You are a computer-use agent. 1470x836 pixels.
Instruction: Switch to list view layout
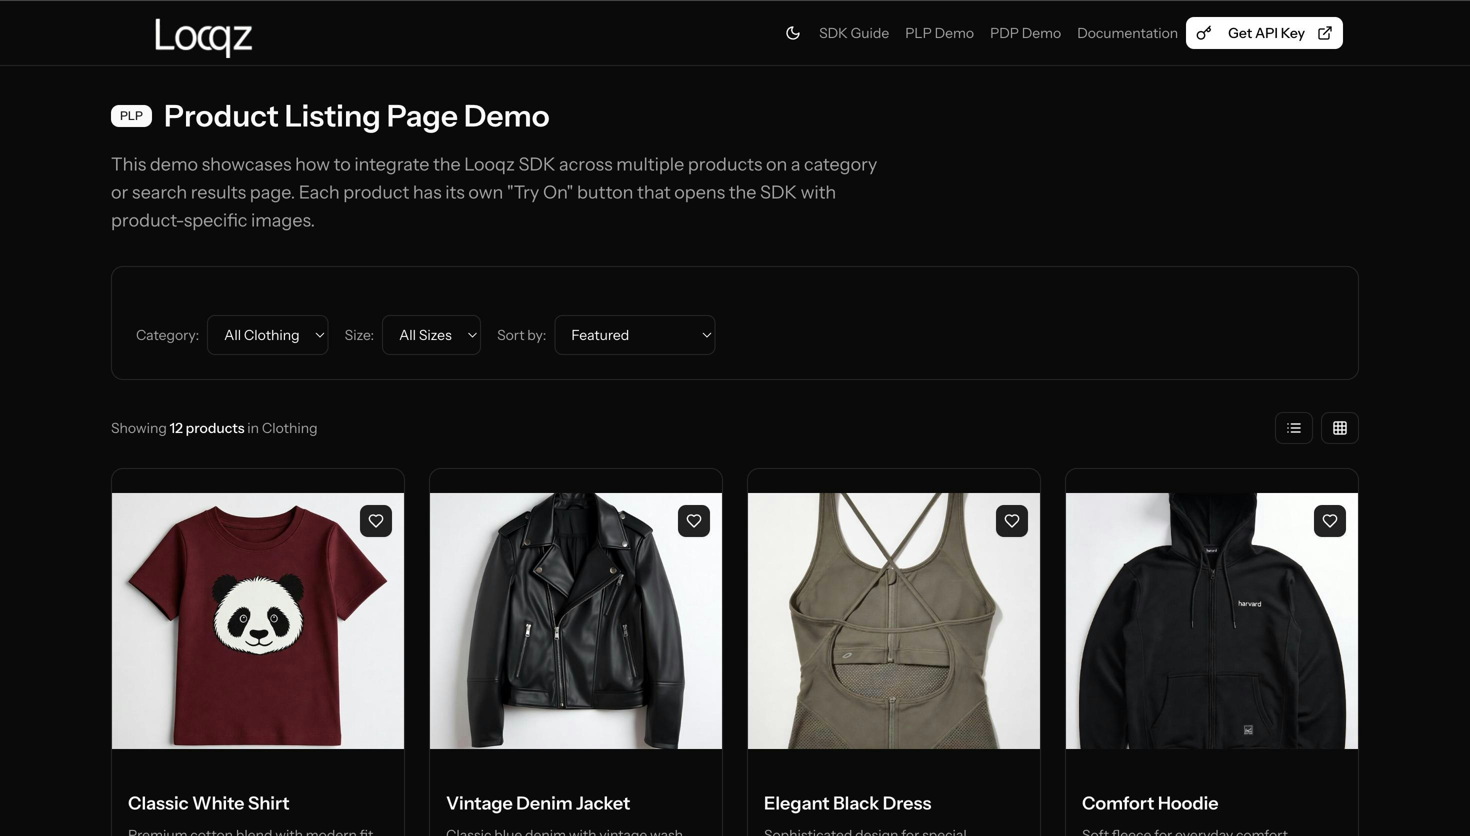click(x=1293, y=428)
